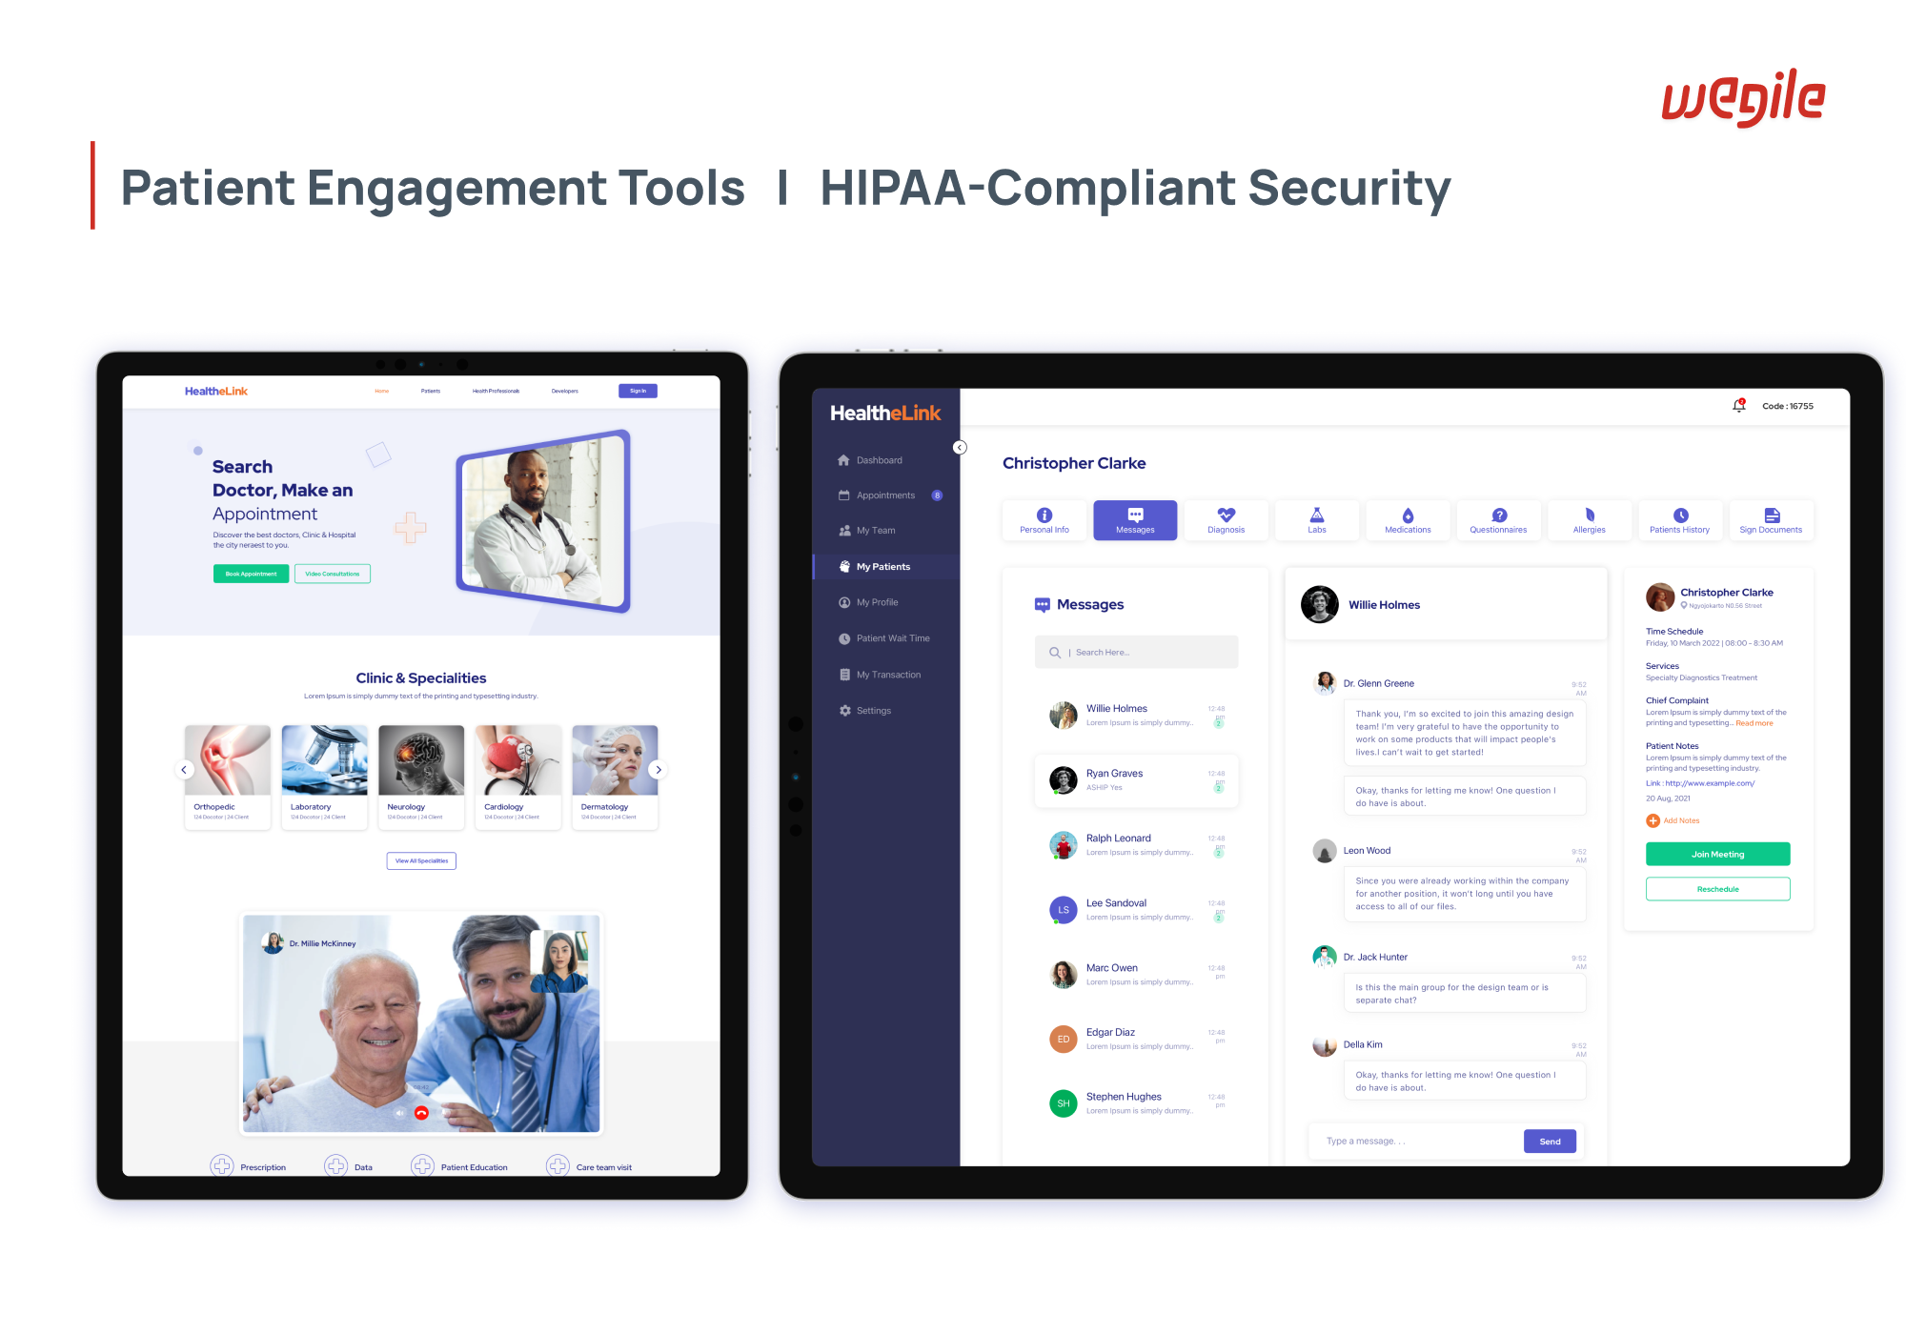Open the notification bell icon

tap(1739, 406)
